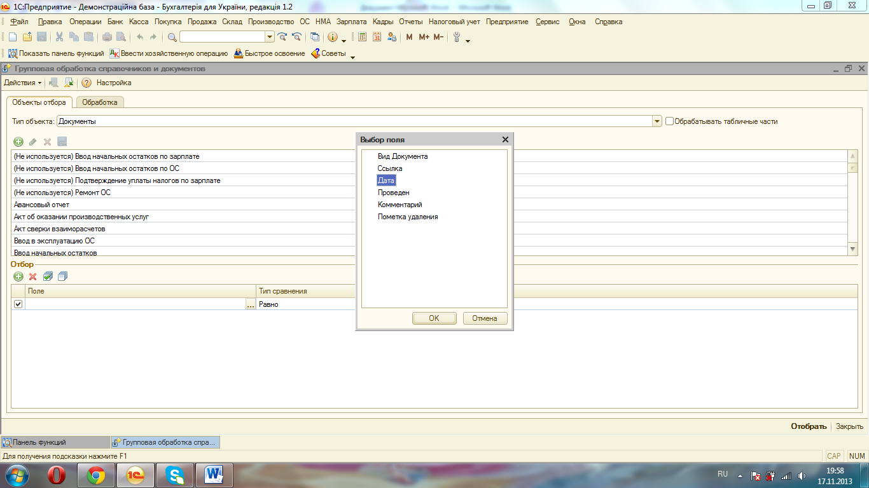The image size is (869, 488).
Task: Open Opera browser from the taskbar
Action: [x=57, y=475]
